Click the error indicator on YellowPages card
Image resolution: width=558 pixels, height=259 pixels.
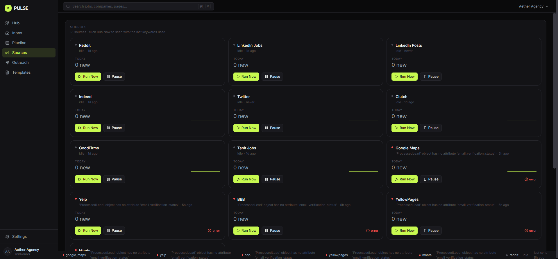530,231
